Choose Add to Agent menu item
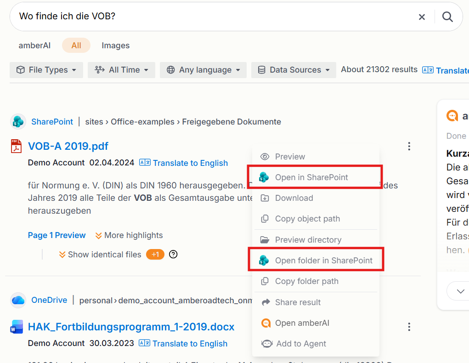This screenshot has width=469, height=363. 316,344
